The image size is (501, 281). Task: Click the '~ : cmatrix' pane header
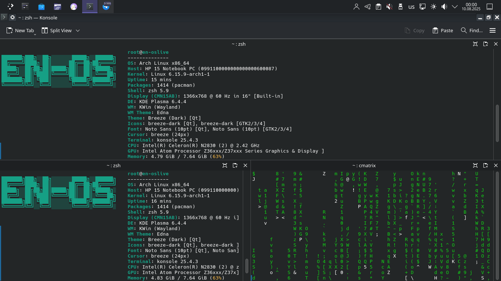pos(364,165)
